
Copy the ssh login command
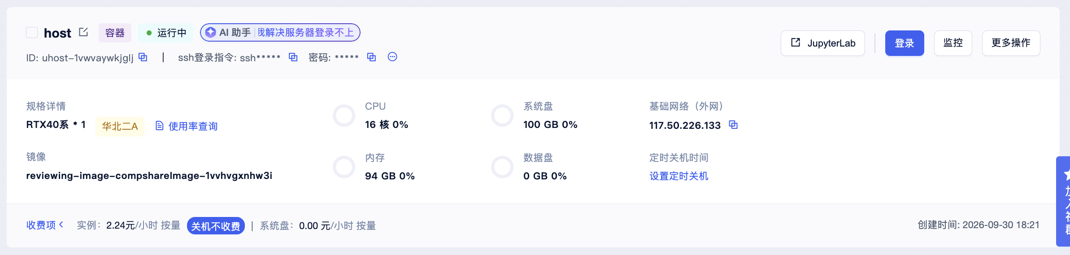(x=293, y=57)
